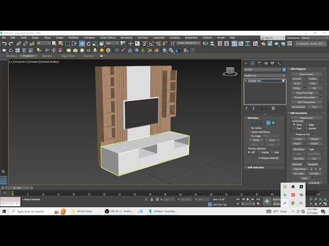Enable the By Angle checkbox
The image size is (329, 246).
pos(250,136)
